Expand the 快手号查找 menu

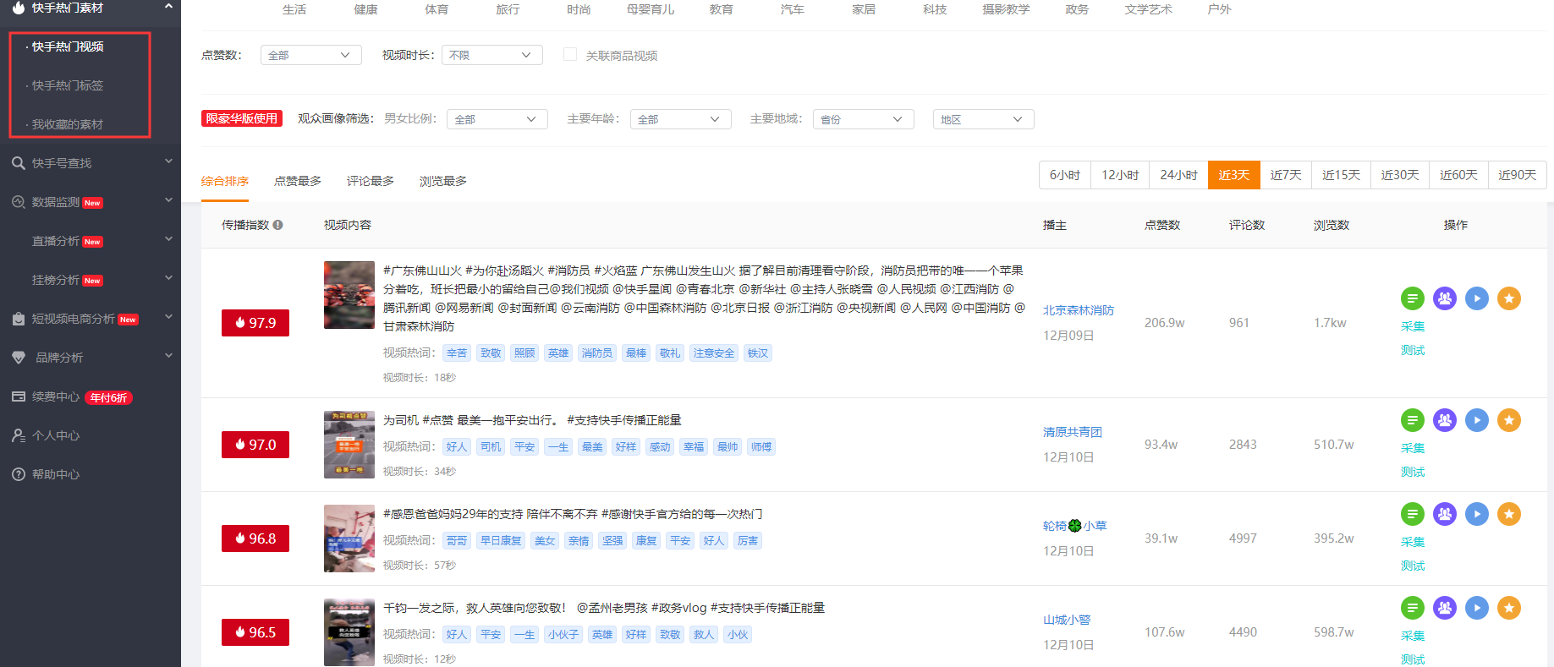coord(168,161)
